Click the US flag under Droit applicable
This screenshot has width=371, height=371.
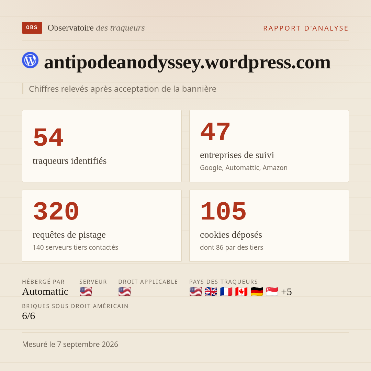click(124, 292)
